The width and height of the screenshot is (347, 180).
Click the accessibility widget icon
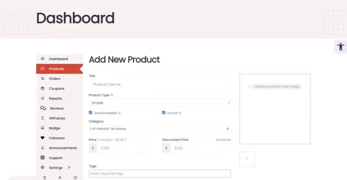(x=340, y=47)
